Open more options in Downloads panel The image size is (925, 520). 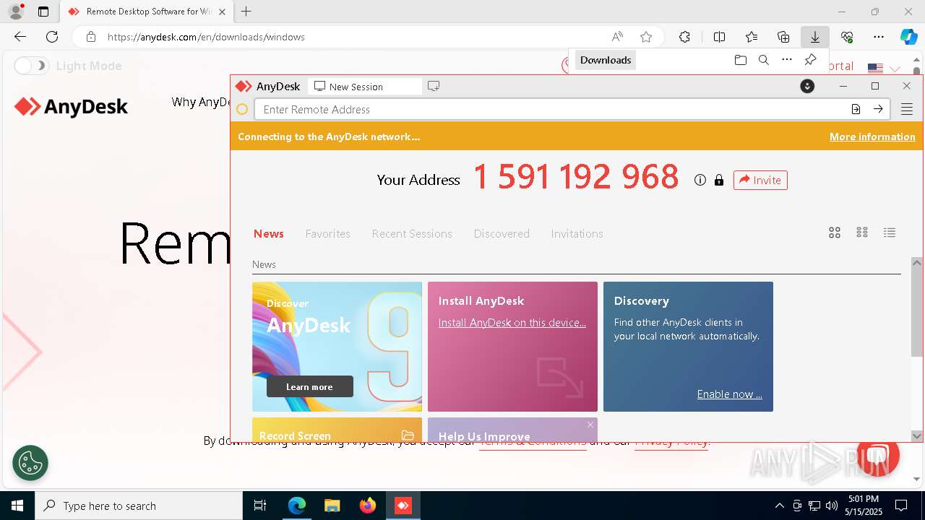click(x=787, y=60)
